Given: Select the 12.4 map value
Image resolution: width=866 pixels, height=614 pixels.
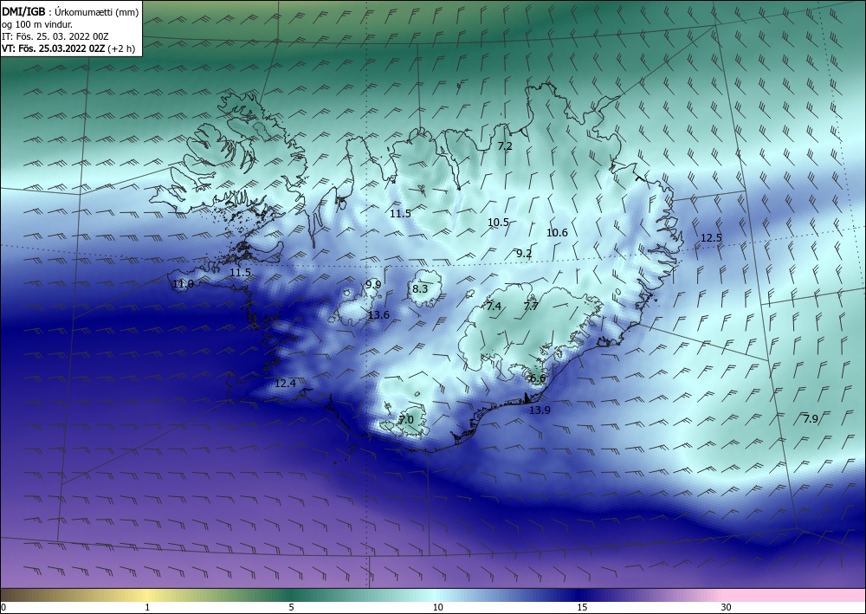Looking at the screenshot, I should point(285,384).
